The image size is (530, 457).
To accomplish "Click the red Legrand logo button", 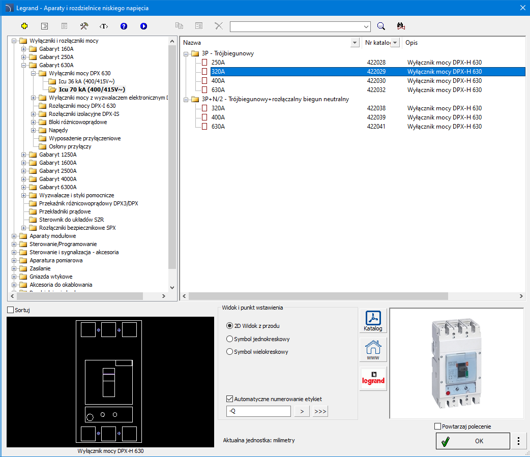I will (x=373, y=379).
